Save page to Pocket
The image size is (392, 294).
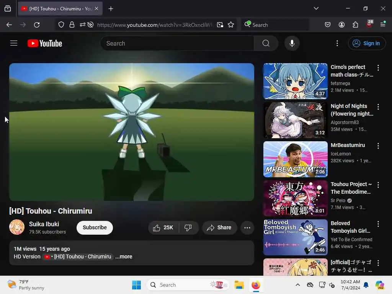[x=328, y=25]
